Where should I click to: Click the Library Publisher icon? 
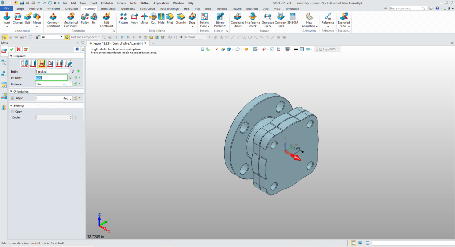pyautogui.click(x=220, y=16)
